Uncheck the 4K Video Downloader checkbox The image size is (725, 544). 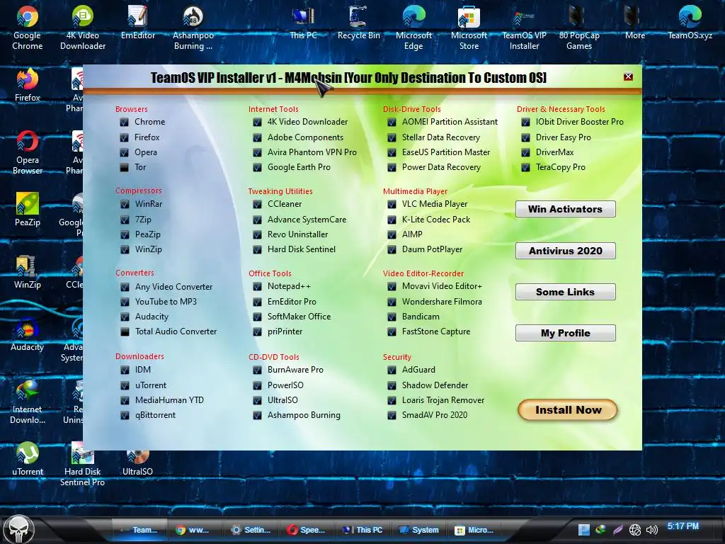[257, 122]
